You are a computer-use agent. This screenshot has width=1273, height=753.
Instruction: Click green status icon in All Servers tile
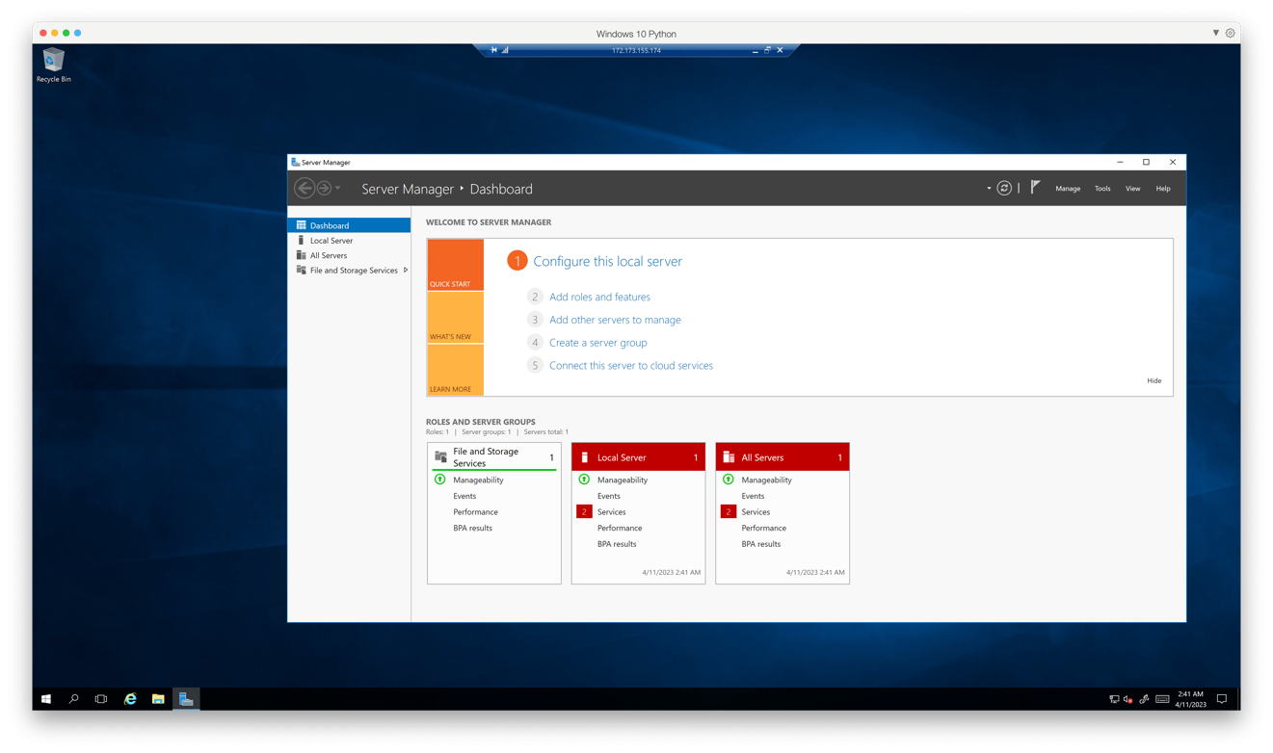pyautogui.click(x=729, y=480)
